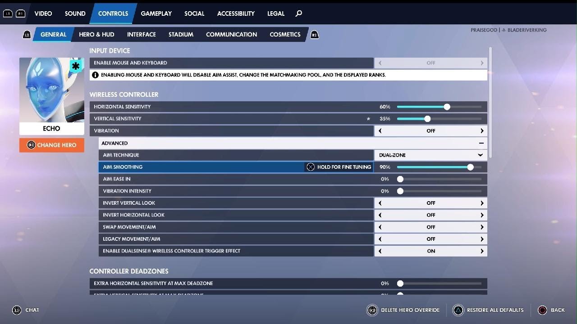Select the Interface sub-tab
The width and height of the screenshot is (577, 324).
tap(142, 35)
